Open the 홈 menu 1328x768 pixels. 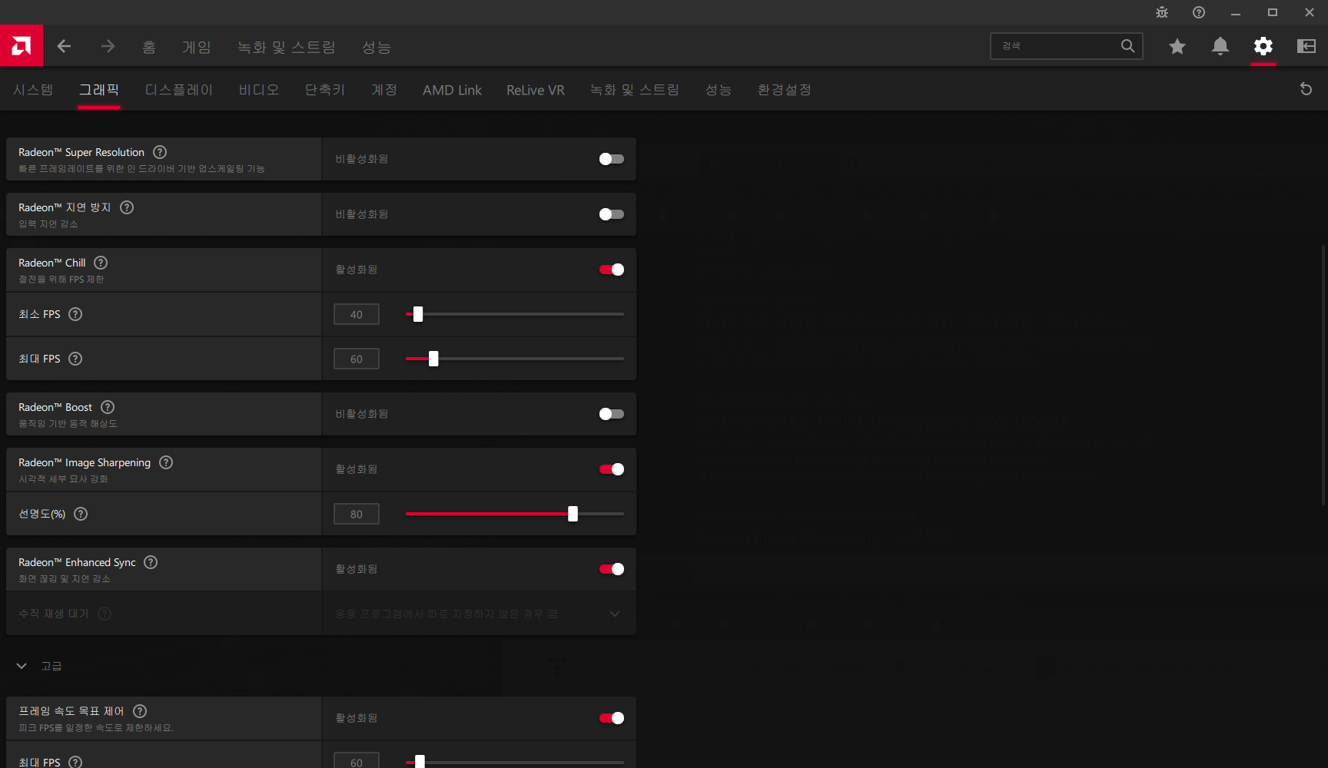(x=149, y=47)
